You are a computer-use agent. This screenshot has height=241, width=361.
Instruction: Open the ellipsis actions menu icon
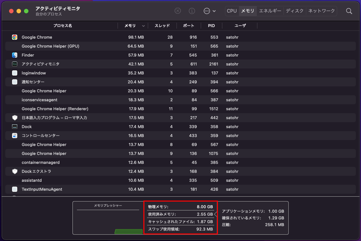207,11
